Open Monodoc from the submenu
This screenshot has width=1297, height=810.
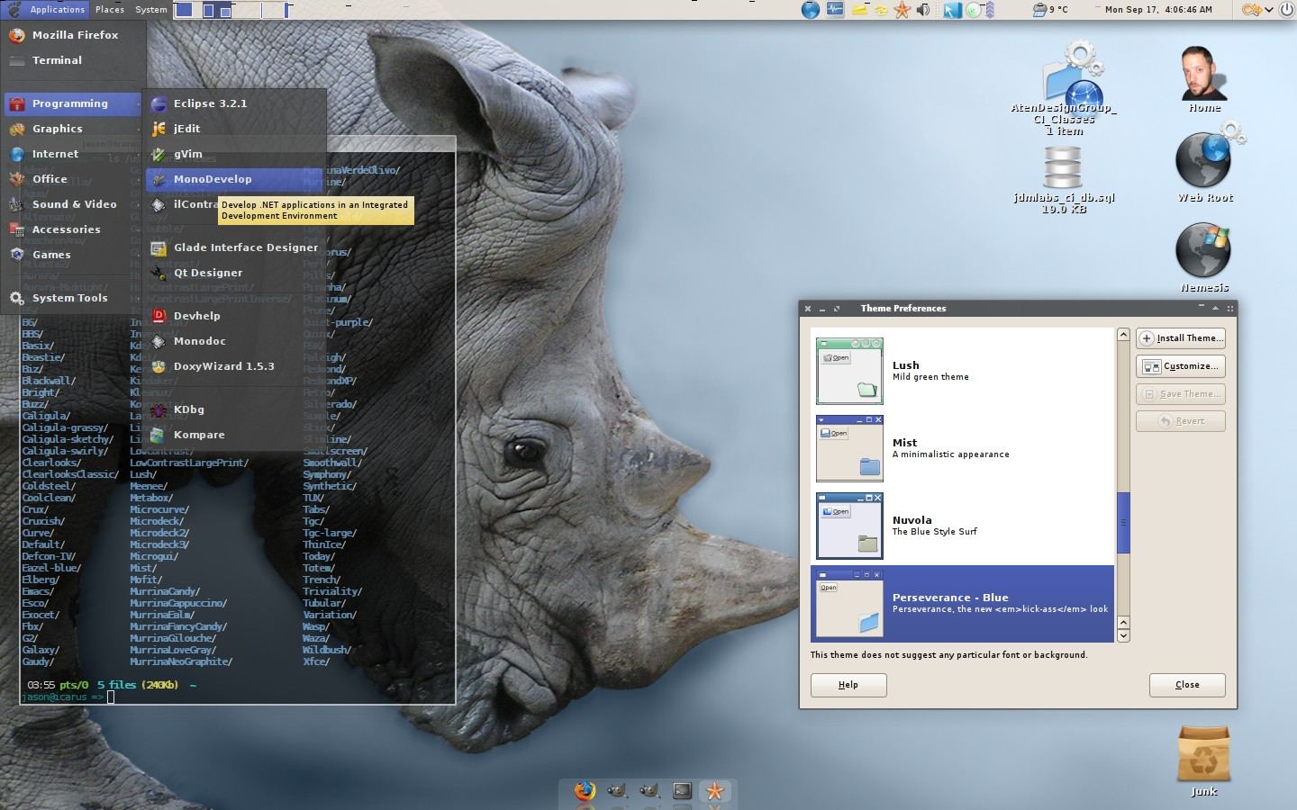point(235,341)
